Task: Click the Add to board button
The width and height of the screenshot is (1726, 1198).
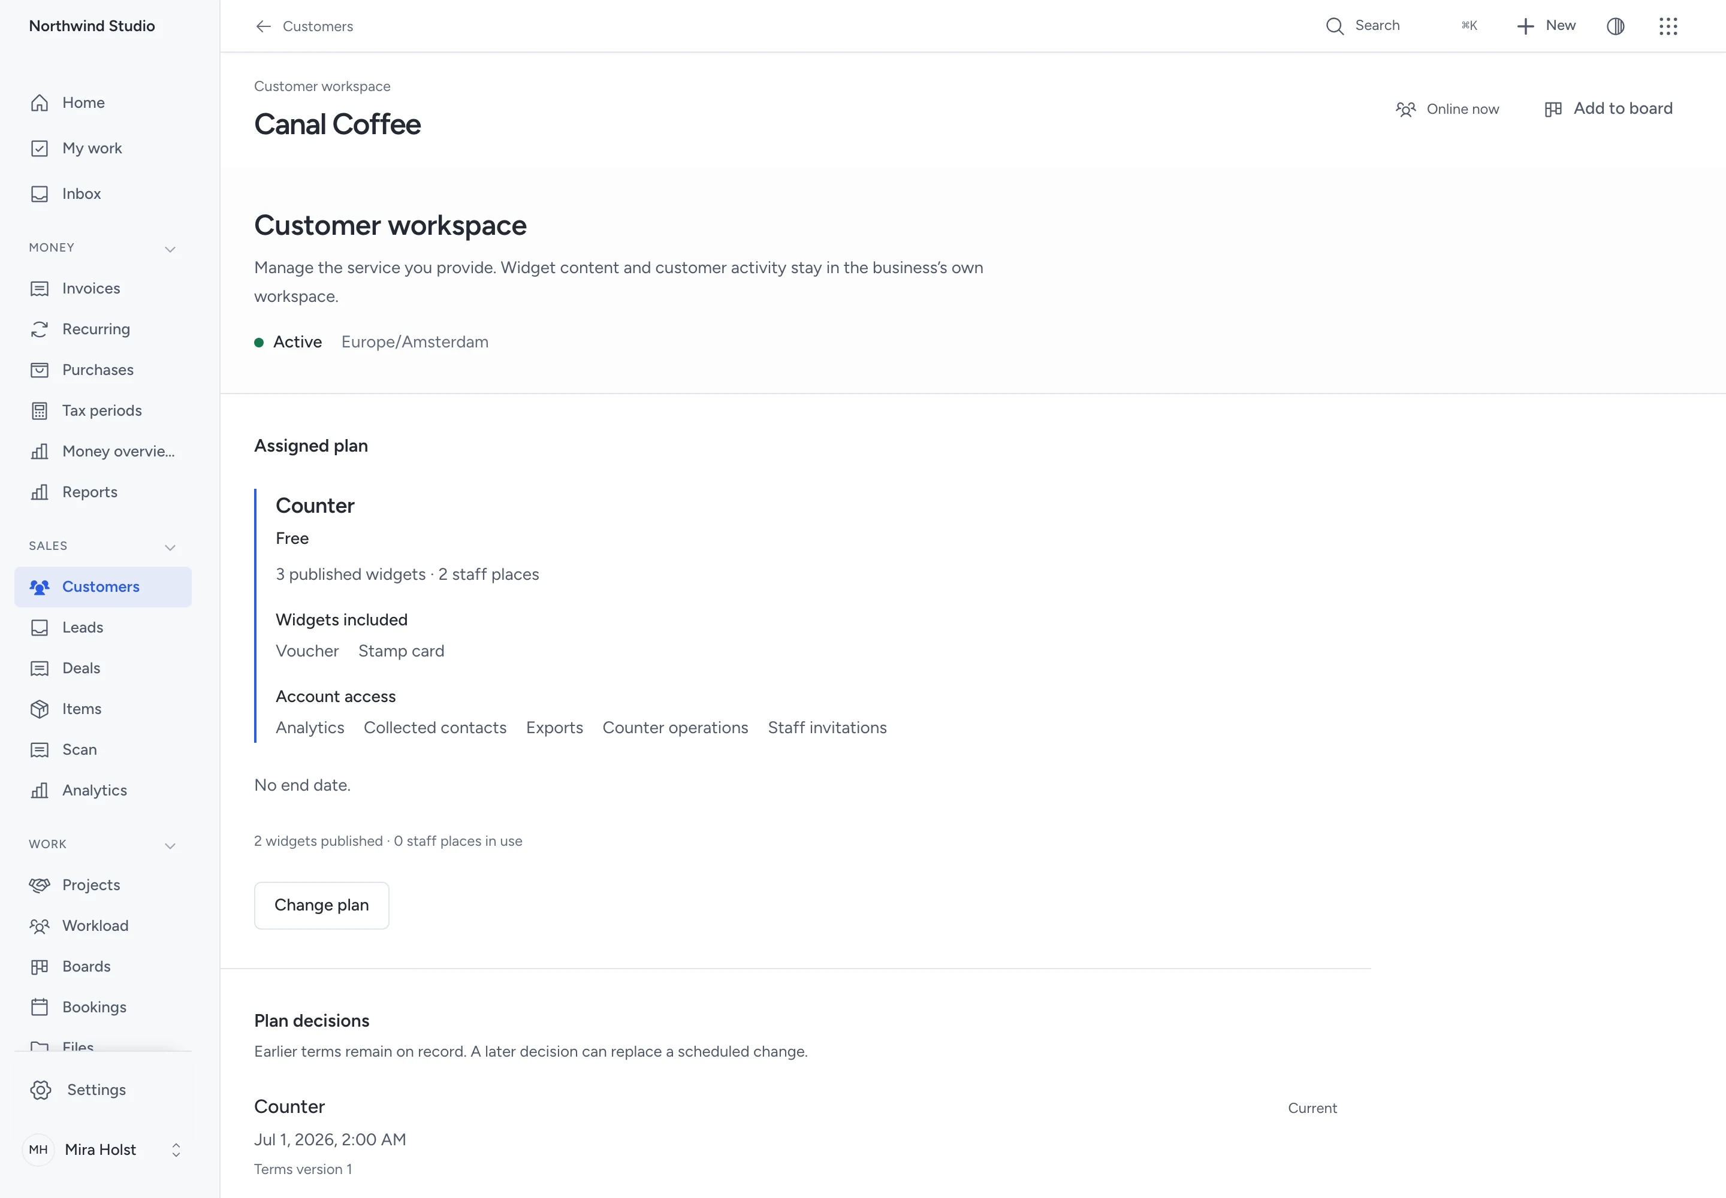Action: tap(1608, 109)
